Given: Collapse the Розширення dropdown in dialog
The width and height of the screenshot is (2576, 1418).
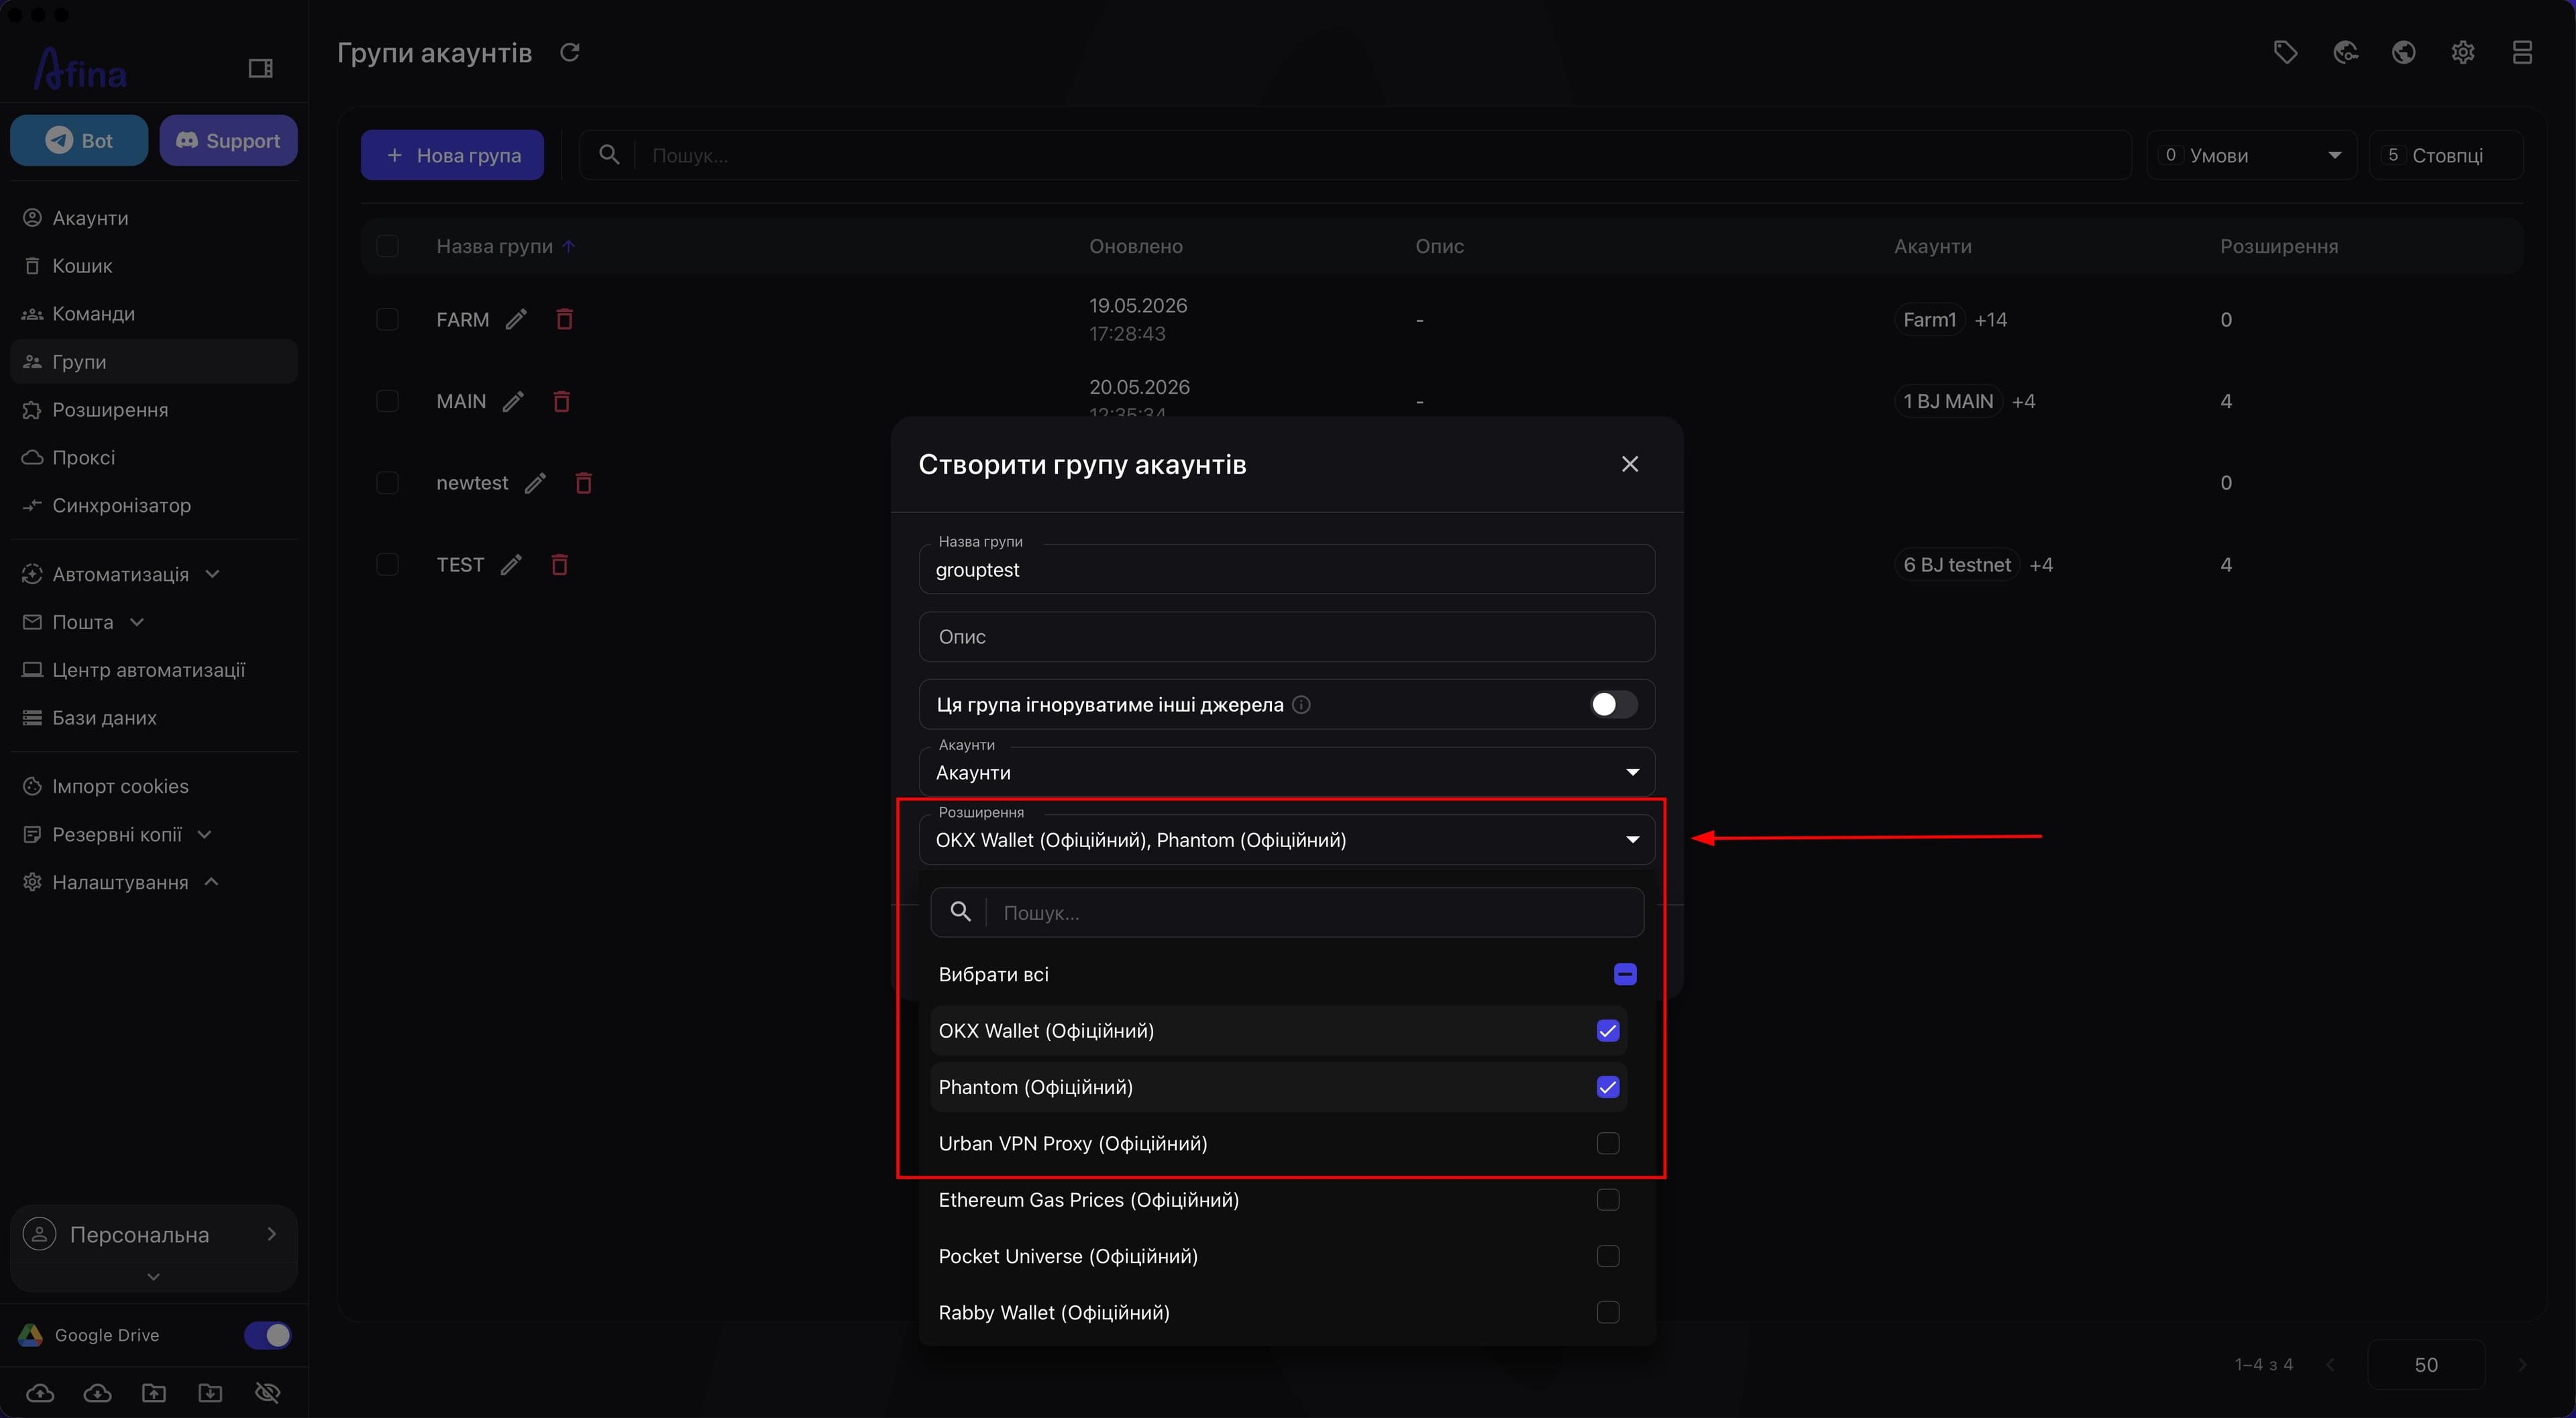Looking at the screenshot, I should 1286,840.
